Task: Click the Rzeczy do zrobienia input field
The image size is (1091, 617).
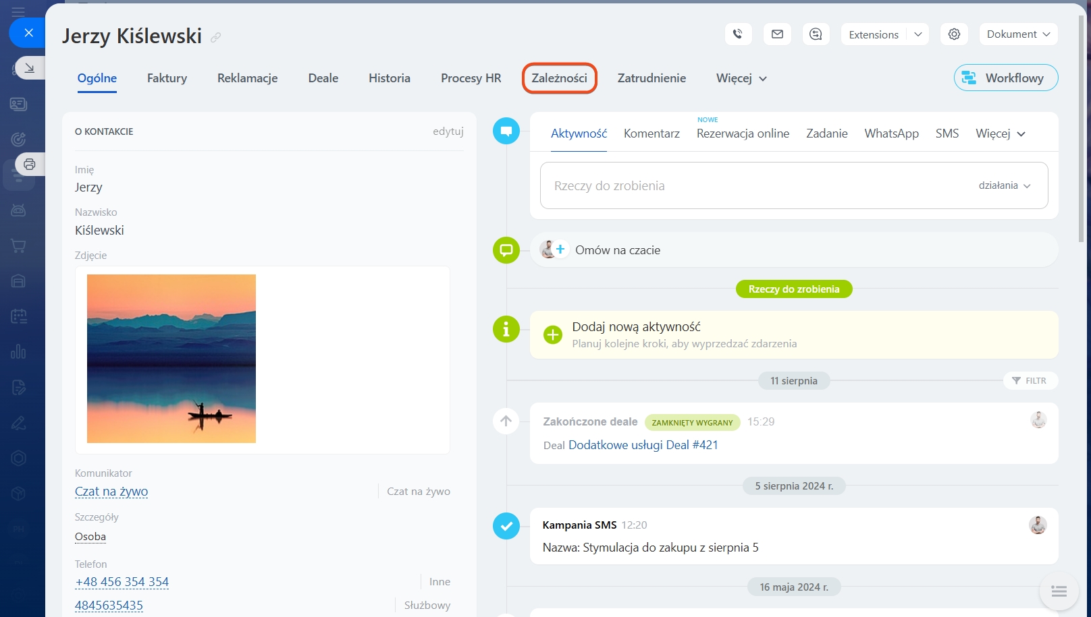Action: point(794,185)
